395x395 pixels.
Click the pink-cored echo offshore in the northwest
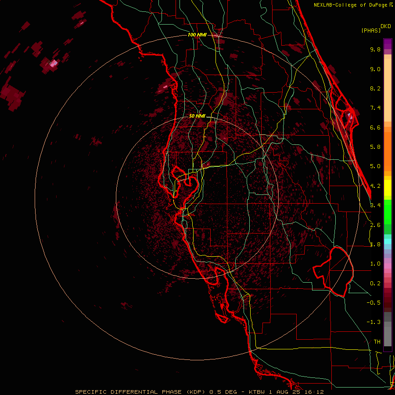[x=53, y=64]
